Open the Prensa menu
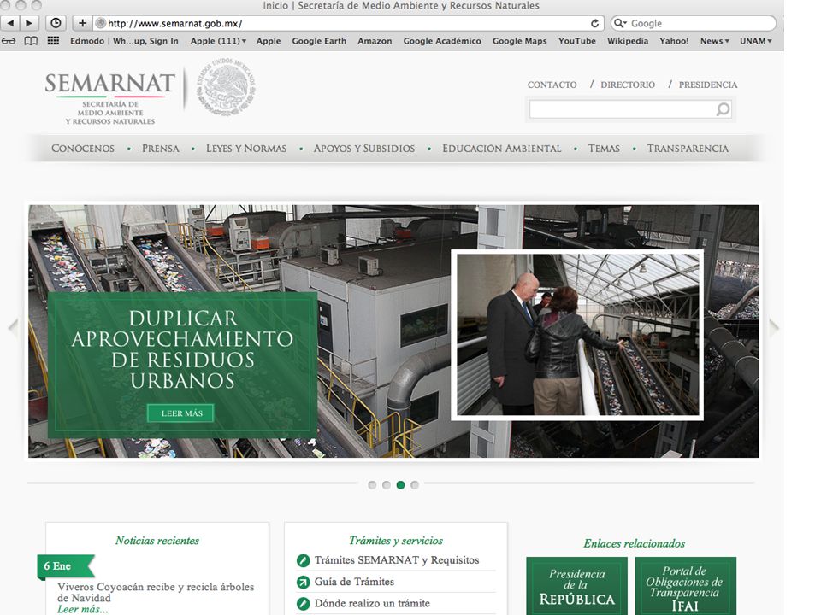This screenshot has width=821, height=615. pyautogui.click(x=160, y=149)
